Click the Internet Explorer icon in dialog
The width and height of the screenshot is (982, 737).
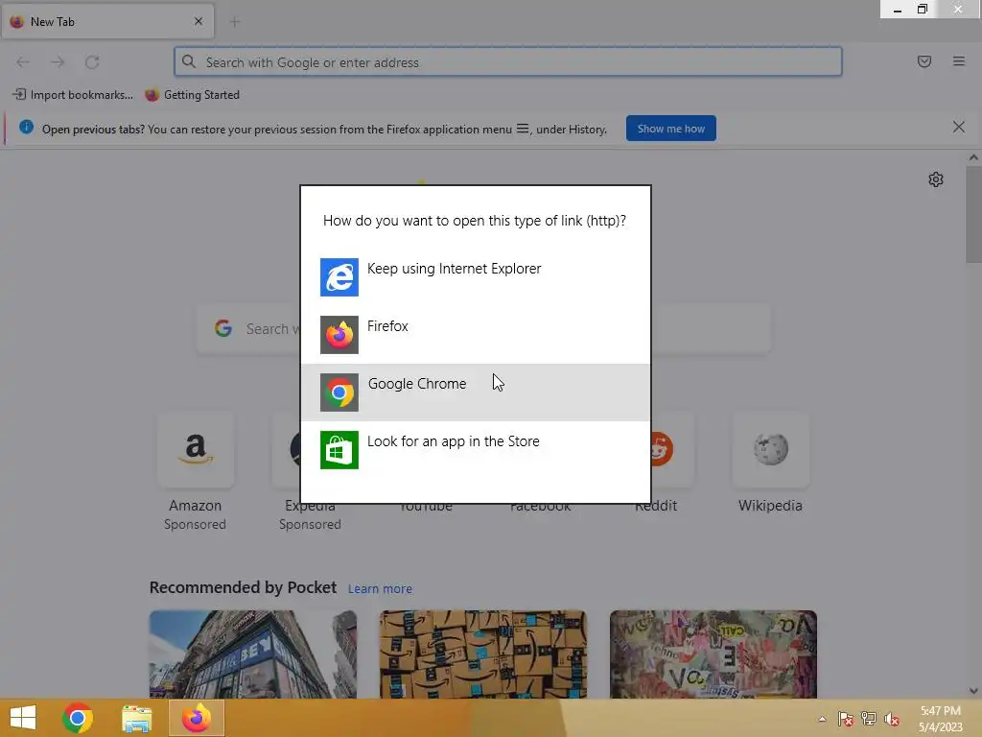pyautogui.click(x=339, y=277)
